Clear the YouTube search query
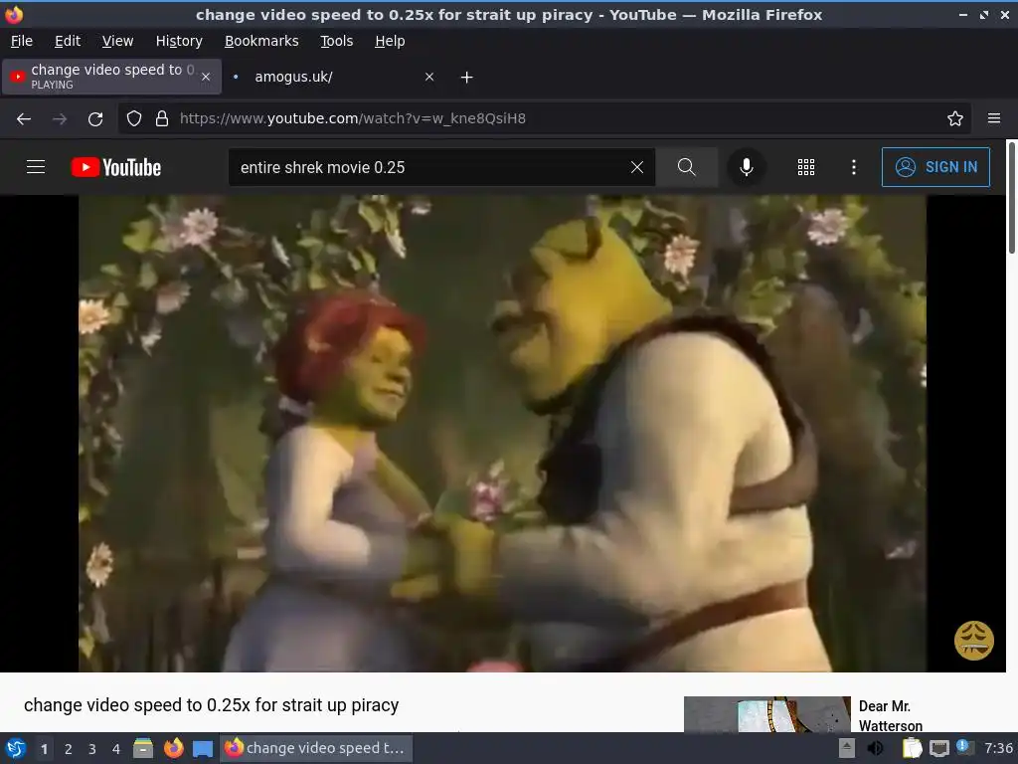The image size is (1018, 764). point(637,167)
